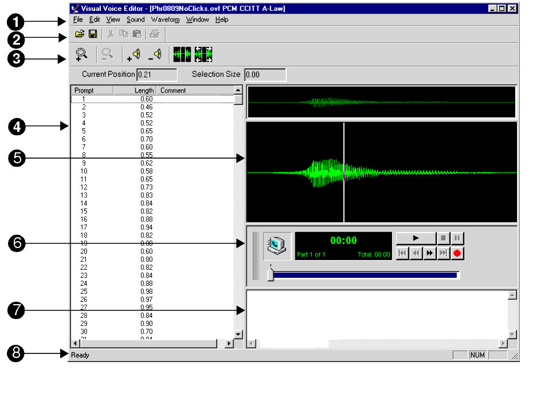Image resolution: width=533 pixels, height=417 pixels.
Task: Click the prompt list scroll left arrow
Action: point(75,344)
